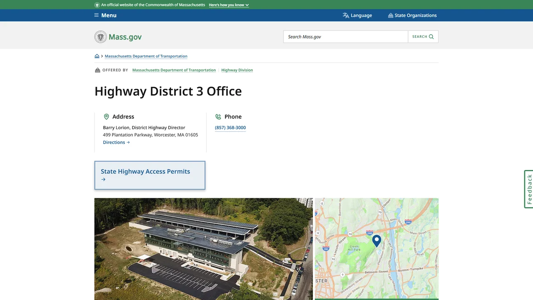Click the Mass.gov text logo
This screenshot has height=300, width=533.
[x=125, y=37]
